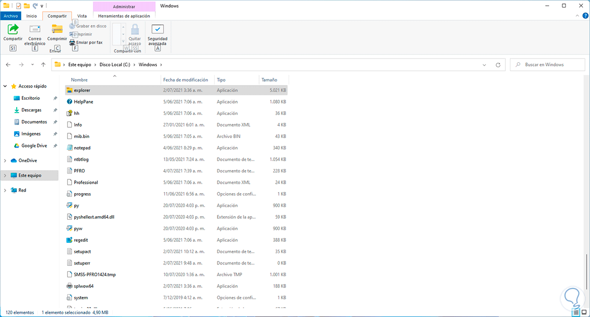Image resolution: width=590 pixels, height=317 pixels.
Task: Select the setupact file row
Action: (x=177, y=251)
